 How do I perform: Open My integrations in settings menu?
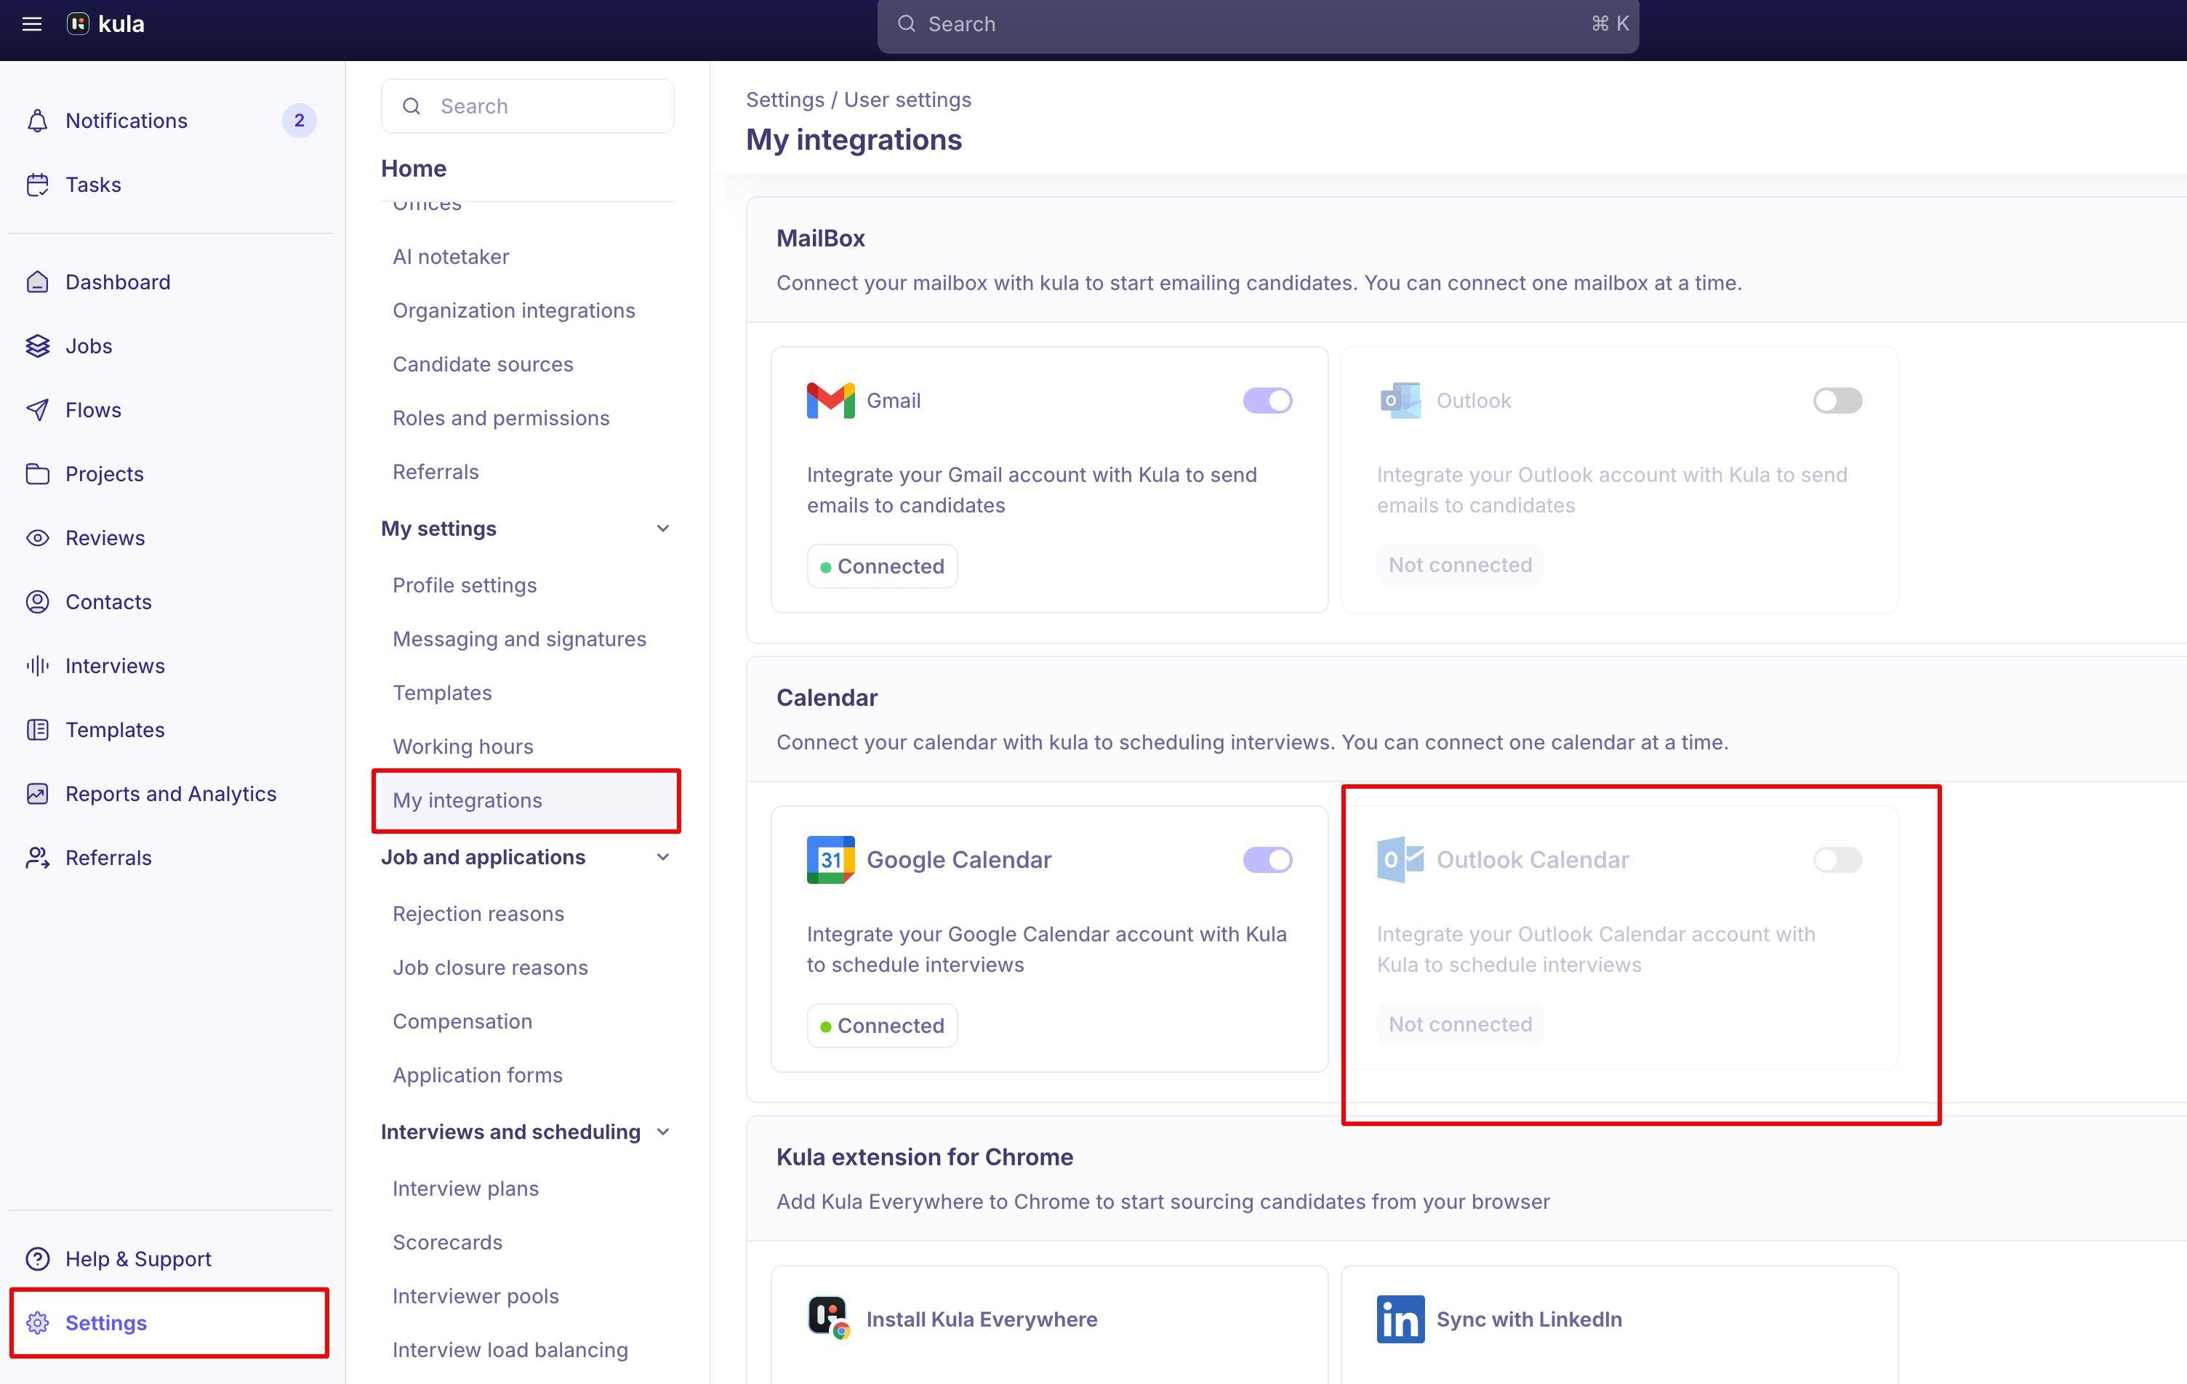(x=467, y=800)
